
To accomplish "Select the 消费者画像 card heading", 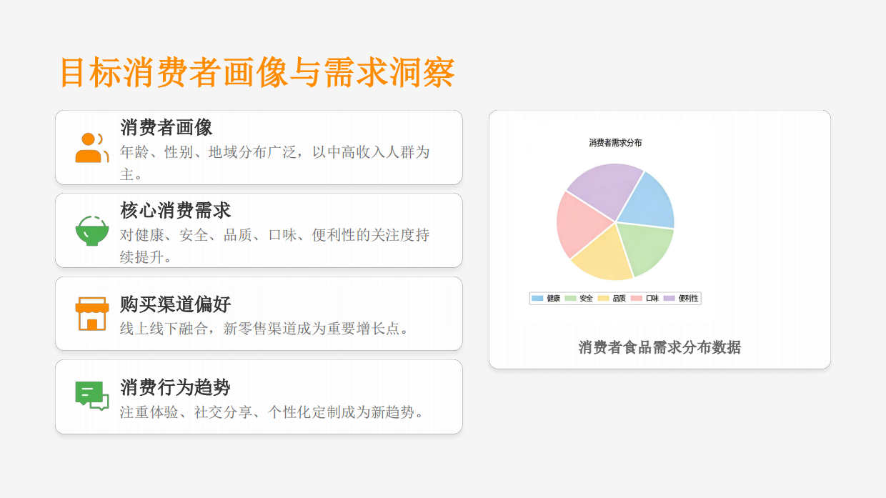I will point(166,128).
